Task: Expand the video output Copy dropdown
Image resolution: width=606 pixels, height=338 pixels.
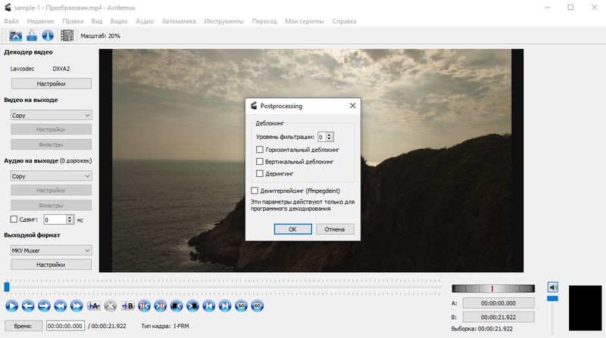Action: (x=51, y=115)
